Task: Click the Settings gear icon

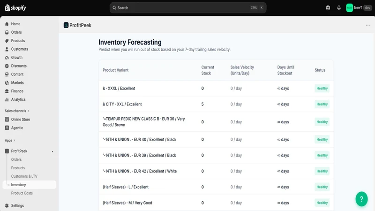Action: 7,205
